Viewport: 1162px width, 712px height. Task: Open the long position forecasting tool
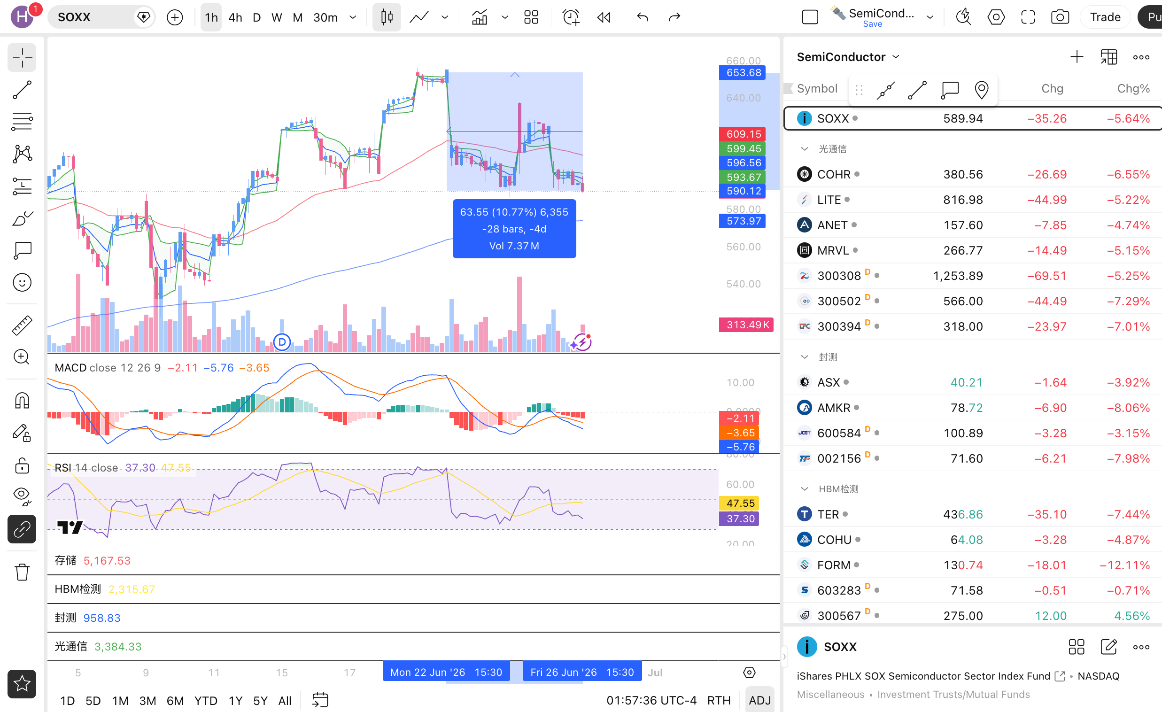click(x=22, y=186)
